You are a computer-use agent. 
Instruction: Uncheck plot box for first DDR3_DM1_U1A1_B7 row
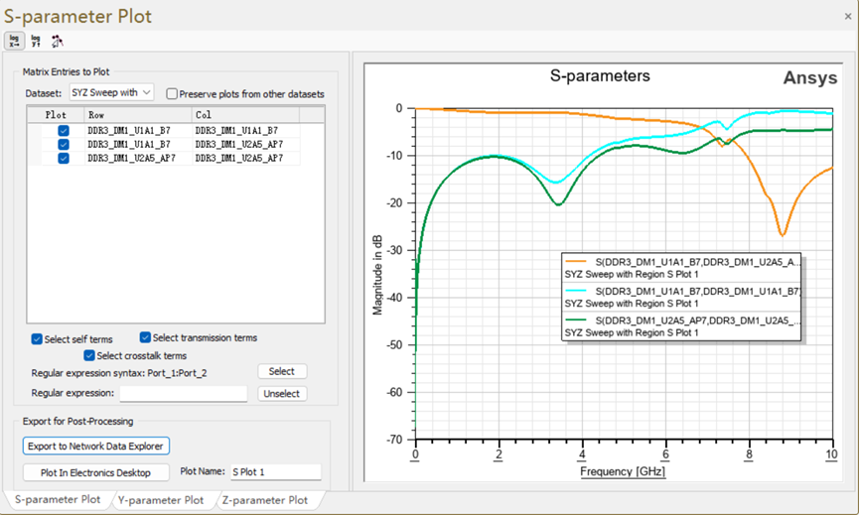coord(64,130)
